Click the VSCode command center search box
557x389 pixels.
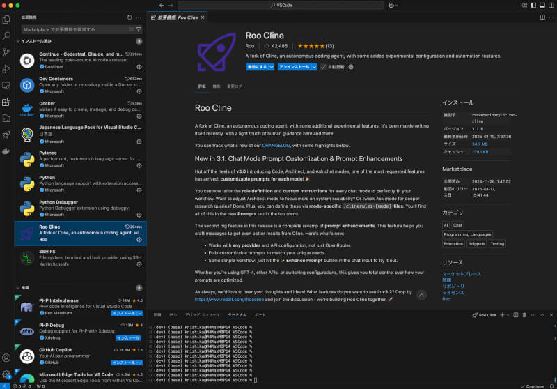281,6
